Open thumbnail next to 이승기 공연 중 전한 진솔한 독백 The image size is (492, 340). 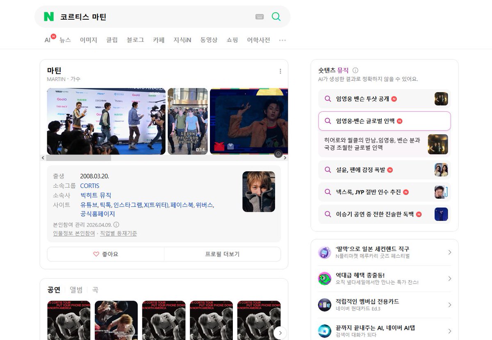click(441, 214)
